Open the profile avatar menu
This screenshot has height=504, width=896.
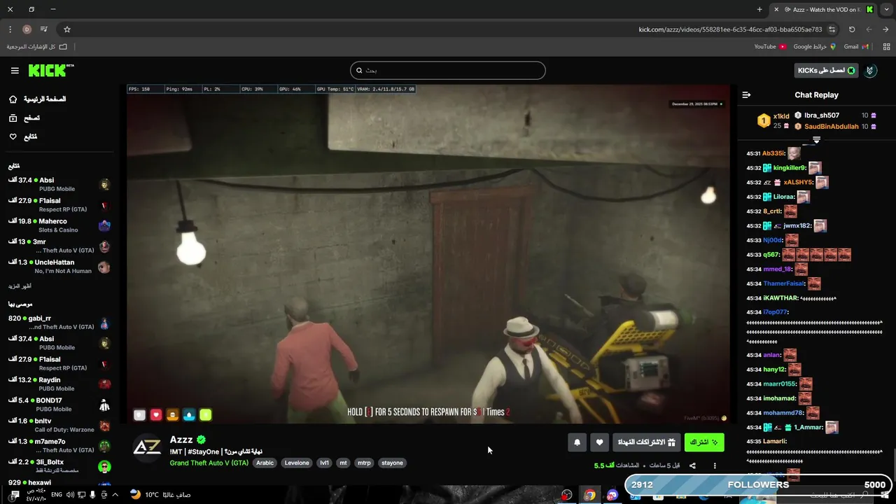coord(871,71)
